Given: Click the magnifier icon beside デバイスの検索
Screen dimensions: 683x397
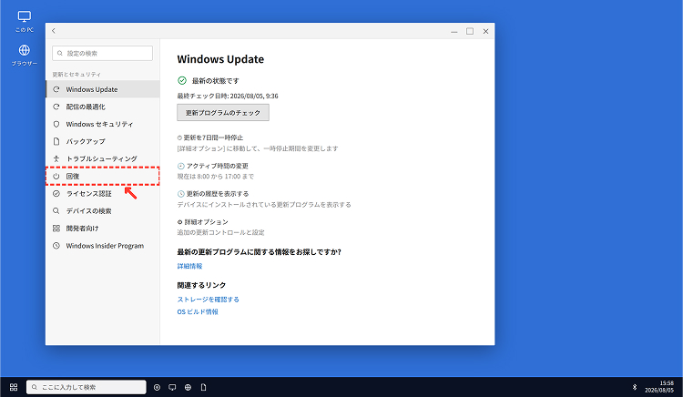Looking at the screenshot, I should click(56, 211).
